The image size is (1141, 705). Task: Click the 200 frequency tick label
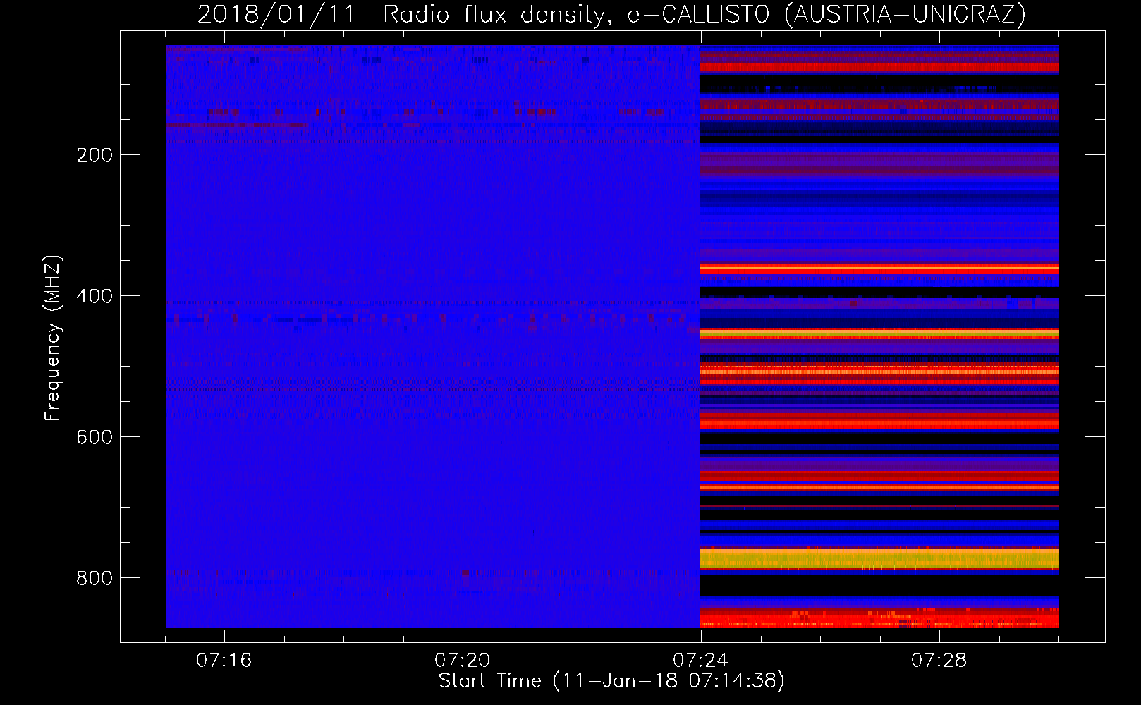point(94,155)
